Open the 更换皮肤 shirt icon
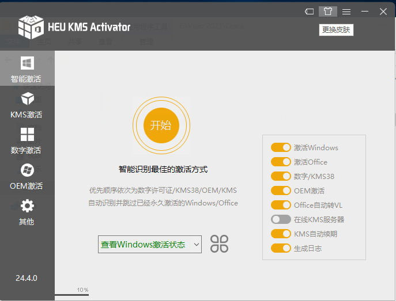Viewport: 396px width, 301px height. (327, 12)
